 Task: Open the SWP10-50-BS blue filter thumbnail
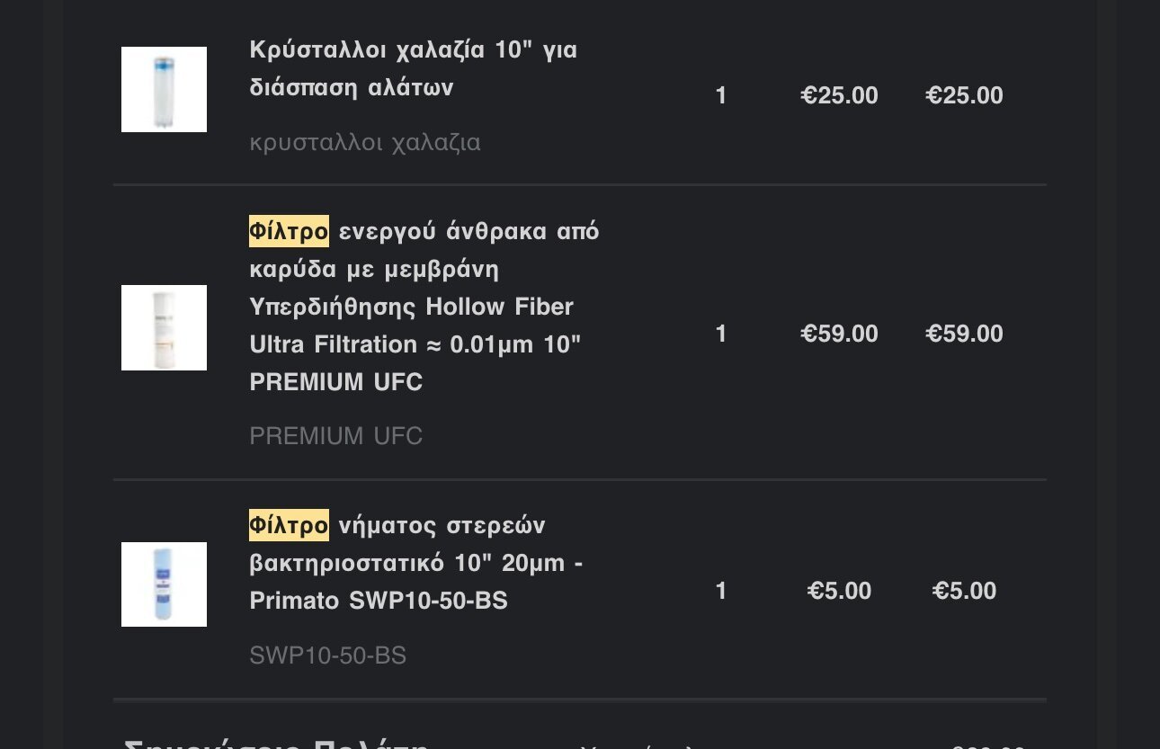tap(164, 584)
